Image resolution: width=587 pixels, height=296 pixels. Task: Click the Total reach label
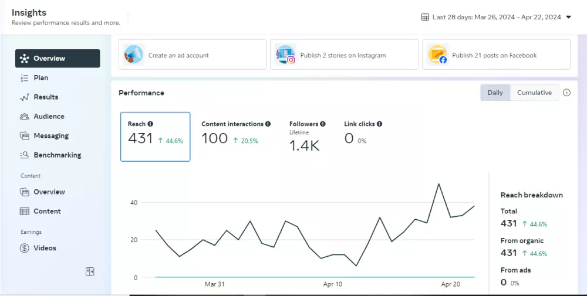click(509, 211)
